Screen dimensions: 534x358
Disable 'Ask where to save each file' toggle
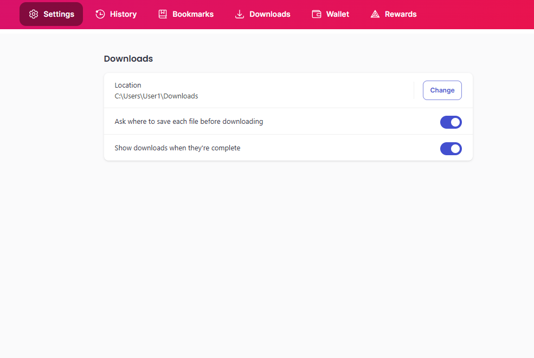[451, 122]
